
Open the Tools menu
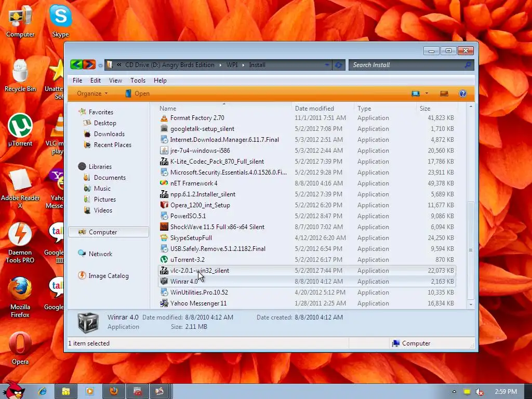click(x=138, y=81)
